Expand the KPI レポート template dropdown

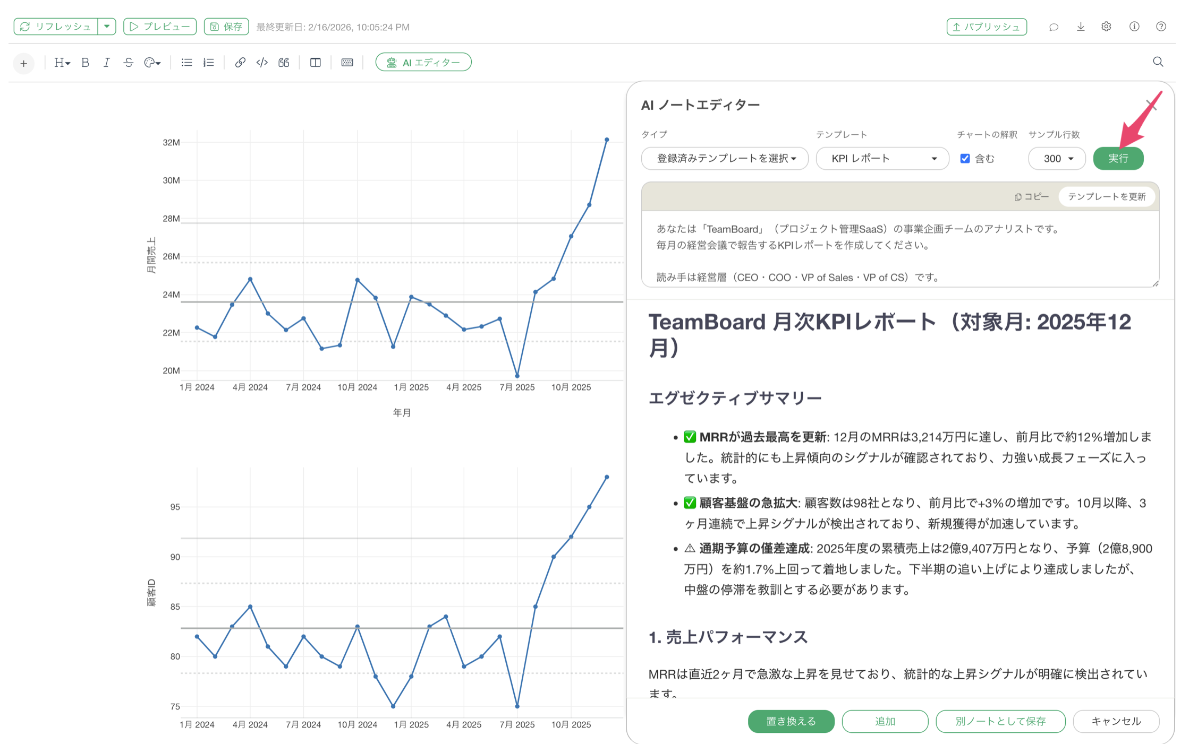tap(882, 159)
